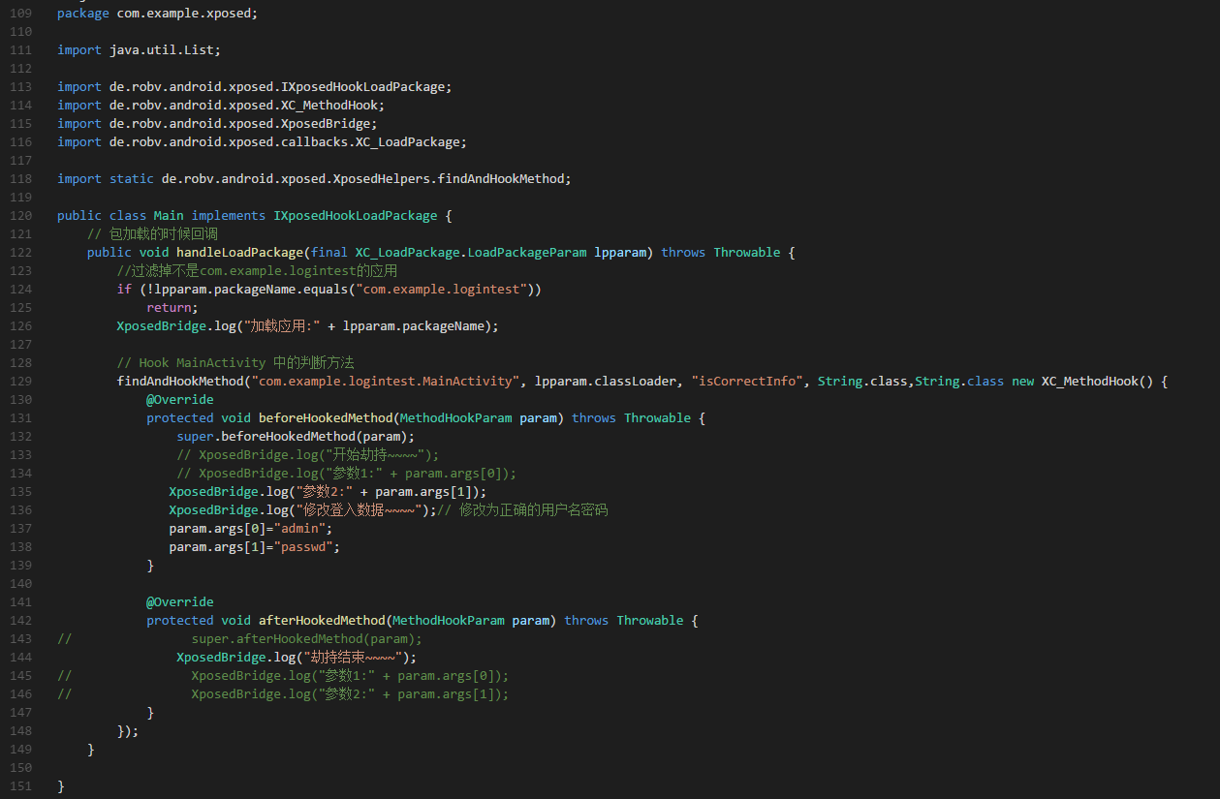Click "LoadPackageParam" type on line 122
The image size is (1220, 799).
pyautogui.click(x=527, y=253)
